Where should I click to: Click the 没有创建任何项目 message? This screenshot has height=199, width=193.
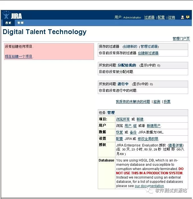pyautogui.click(x=19, y=47)
